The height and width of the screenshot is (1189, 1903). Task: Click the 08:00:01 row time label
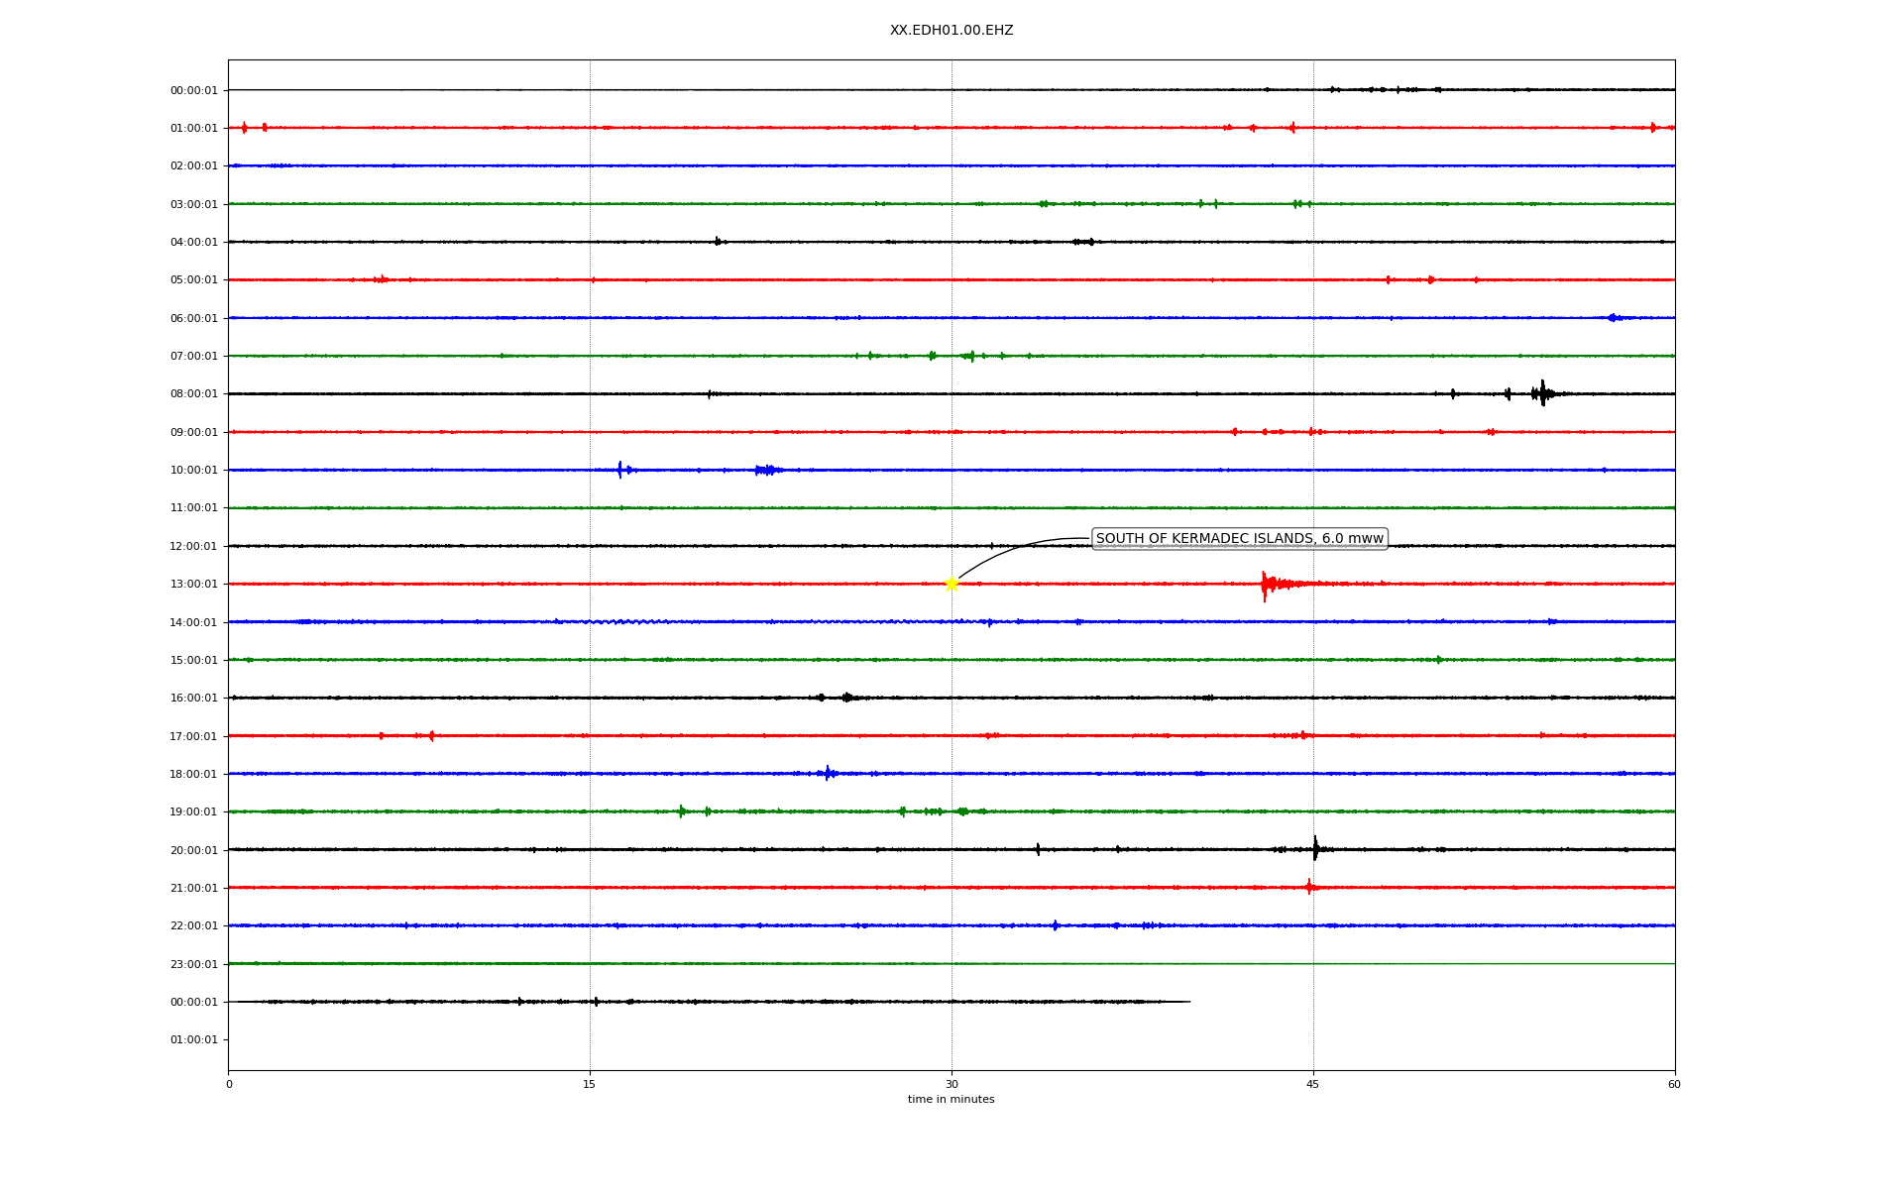[x=193, y=394]
